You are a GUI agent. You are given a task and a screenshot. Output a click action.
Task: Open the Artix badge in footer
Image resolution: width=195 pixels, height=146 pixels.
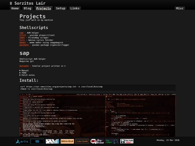click(22, 141)
